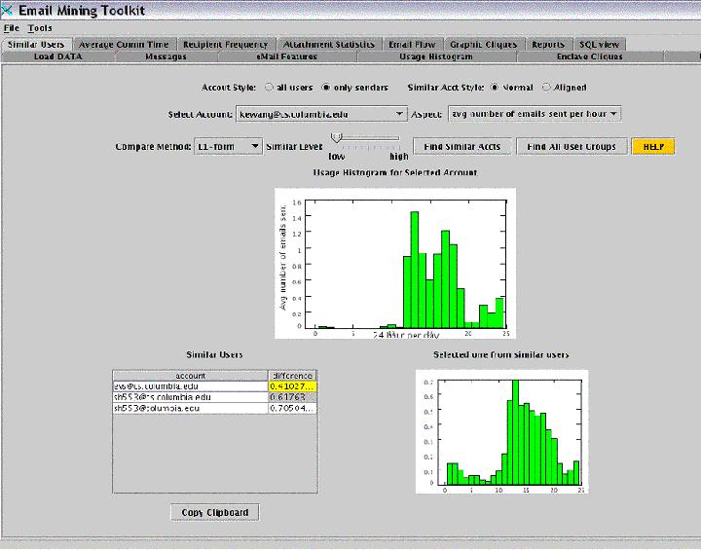Viewport: 701px width, 550px height.
Task: Select the sh553@cs.columbia.edu table row
Action: 190,397
